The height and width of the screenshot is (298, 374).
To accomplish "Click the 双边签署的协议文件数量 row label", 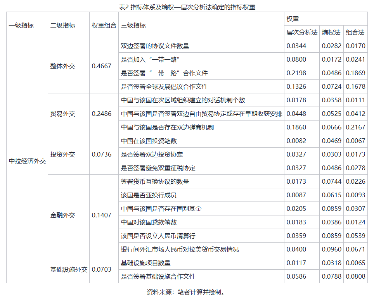I will click(x=155, y=46).
